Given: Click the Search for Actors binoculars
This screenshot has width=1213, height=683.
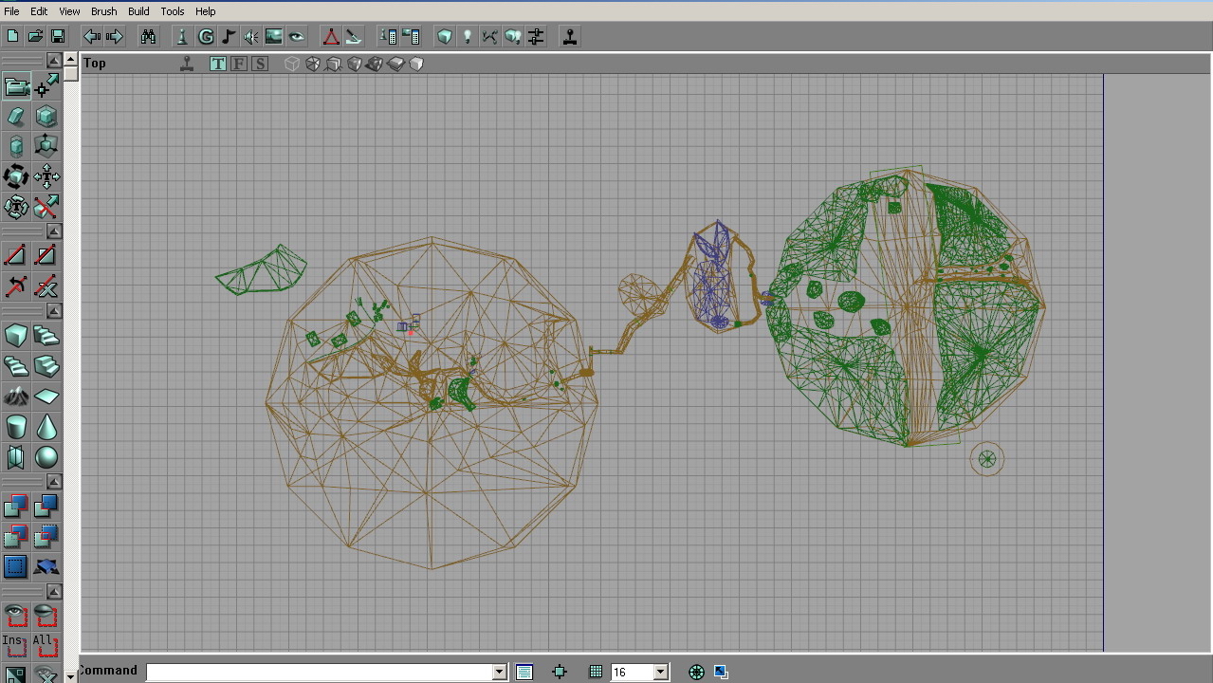Looking at the screenshot, I should (x=148, y=37).
